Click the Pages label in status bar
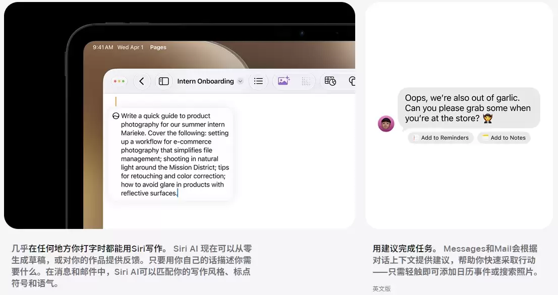The height and width of the screenshot is (295, 558). point(158,47)
